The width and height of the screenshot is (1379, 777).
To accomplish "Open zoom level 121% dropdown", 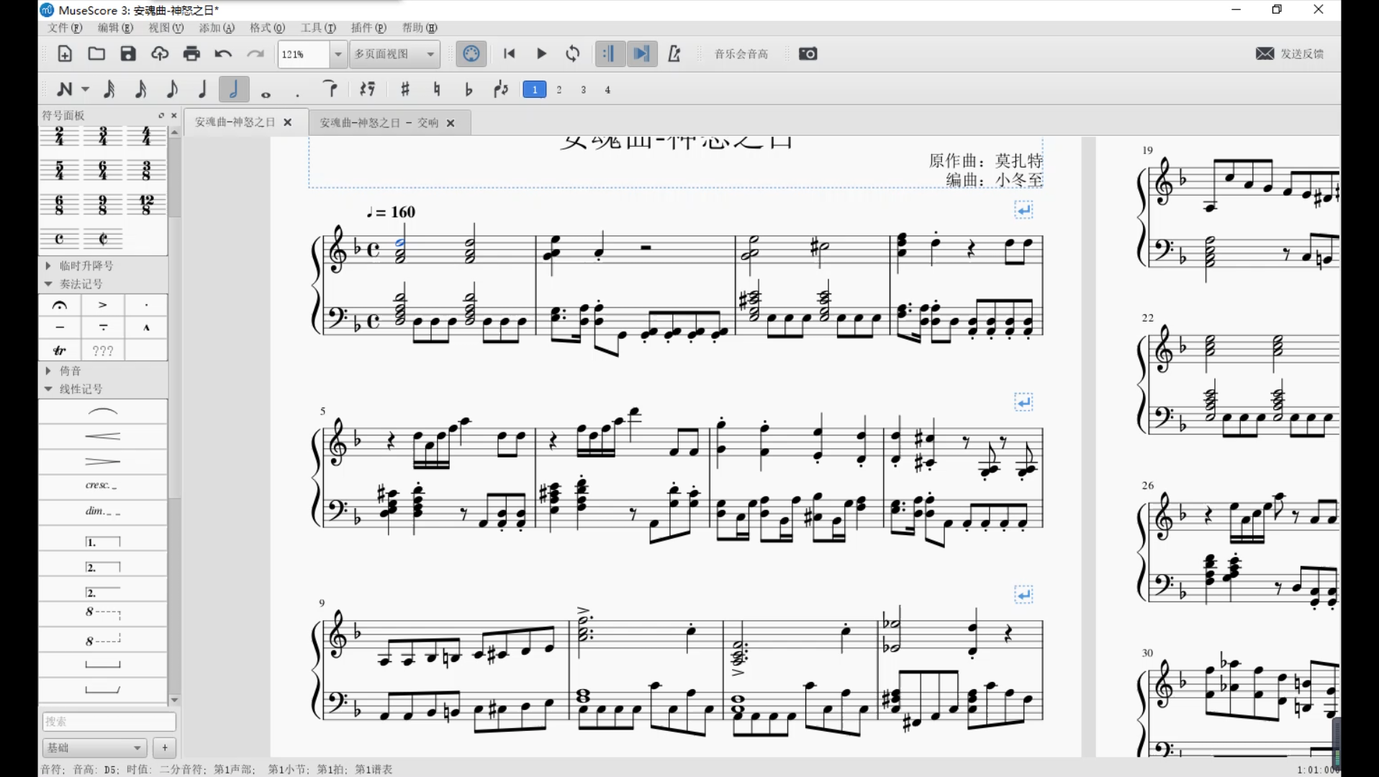I will (338, 54).
